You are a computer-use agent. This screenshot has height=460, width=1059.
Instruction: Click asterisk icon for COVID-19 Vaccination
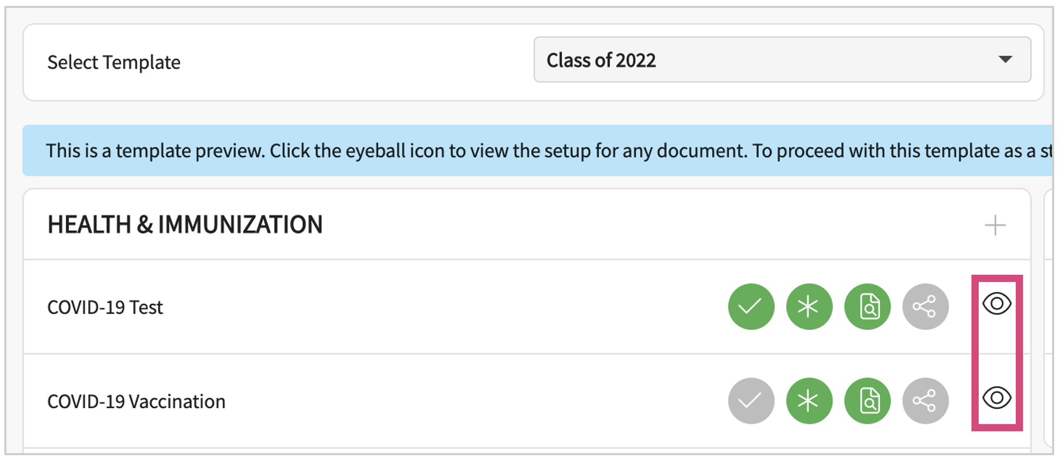point(809,401)
